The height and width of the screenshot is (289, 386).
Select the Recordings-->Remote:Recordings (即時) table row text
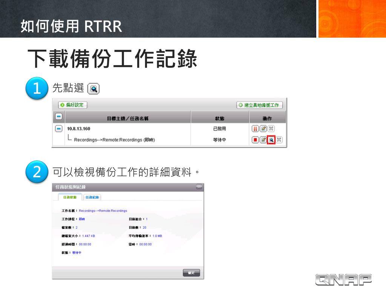pos(115,140)
